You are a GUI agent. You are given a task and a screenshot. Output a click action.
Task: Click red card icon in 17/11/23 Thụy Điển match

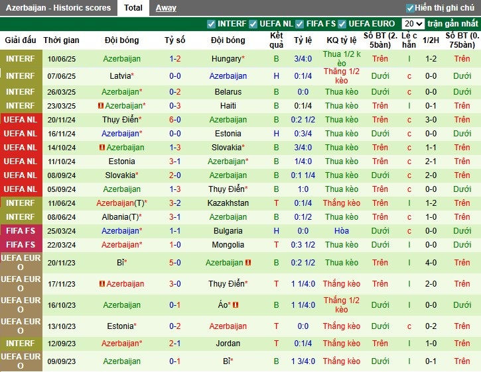point(102,284)
